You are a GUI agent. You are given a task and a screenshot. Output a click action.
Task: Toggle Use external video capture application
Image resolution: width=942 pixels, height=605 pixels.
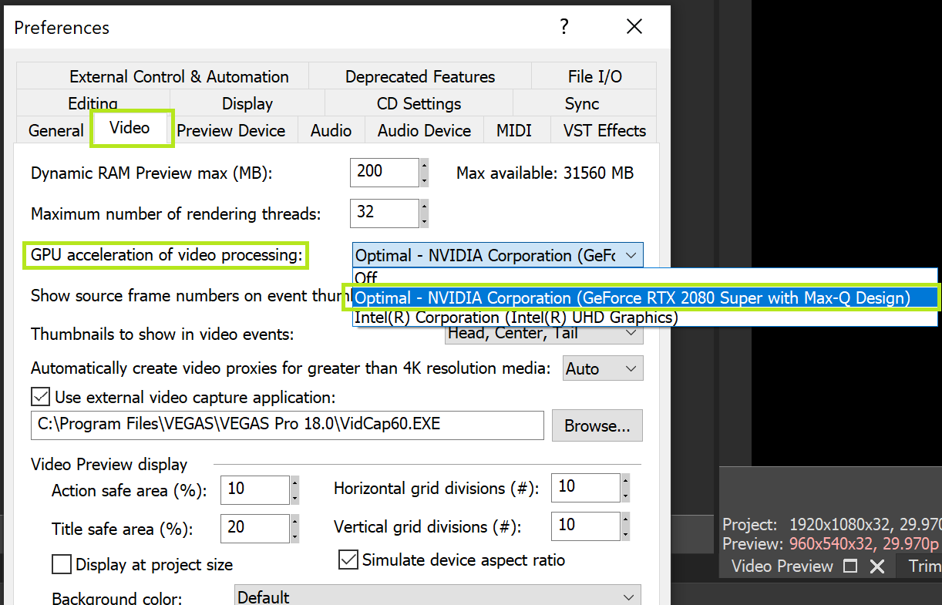point(39,397)
